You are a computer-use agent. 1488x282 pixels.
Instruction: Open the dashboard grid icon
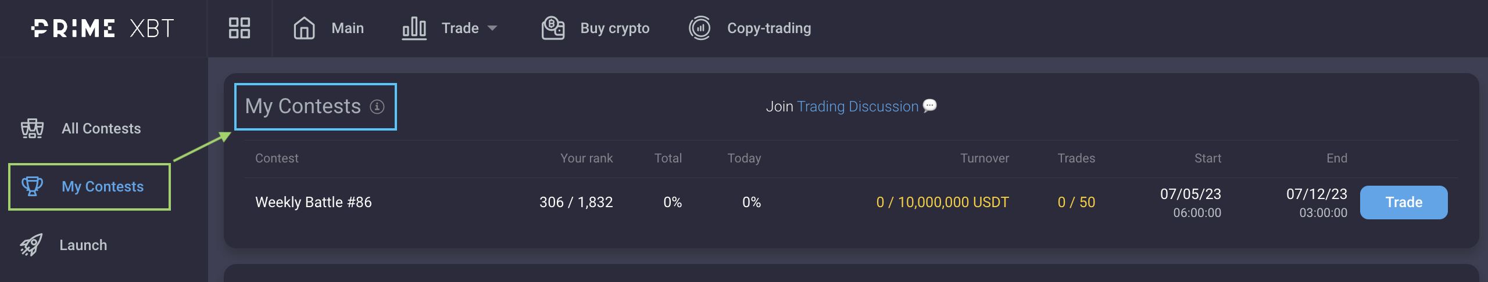(x=239, y=28)
